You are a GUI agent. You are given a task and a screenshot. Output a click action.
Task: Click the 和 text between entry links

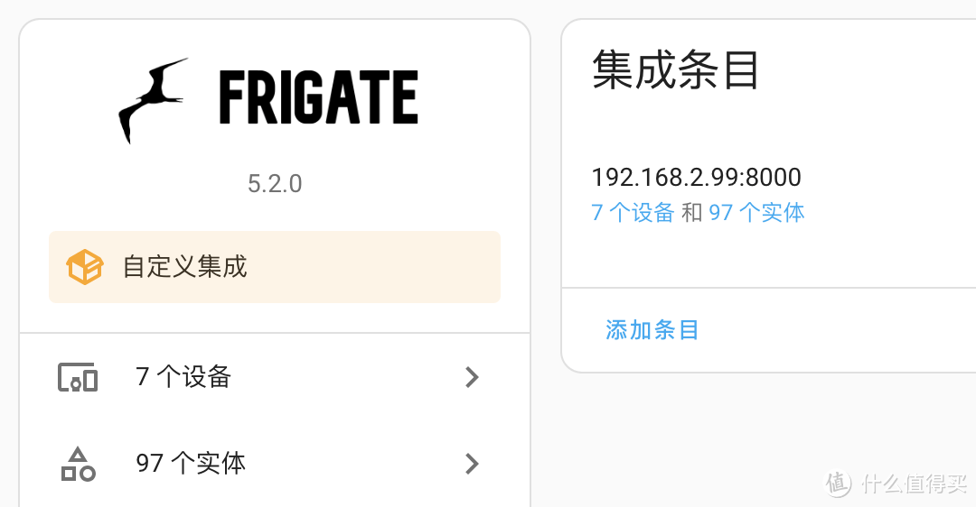point(691,213)
